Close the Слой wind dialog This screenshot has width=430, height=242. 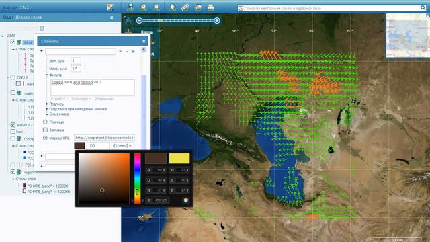click(144, 41)
